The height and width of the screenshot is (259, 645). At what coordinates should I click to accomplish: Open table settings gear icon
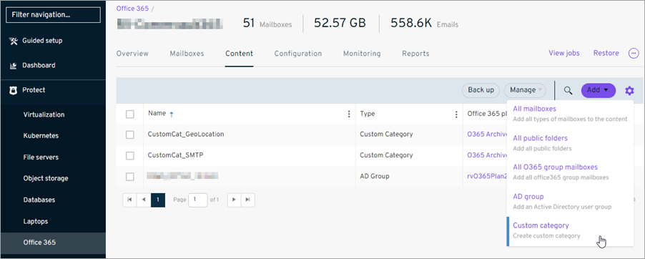point(629,91)
